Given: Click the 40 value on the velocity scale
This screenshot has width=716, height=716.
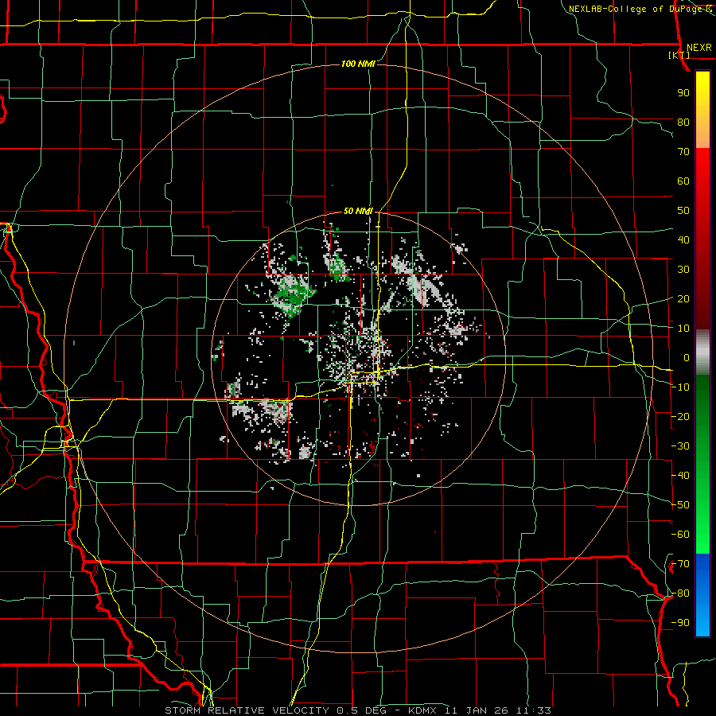Looking at the screenshot, I should click(x=683, y=240).
